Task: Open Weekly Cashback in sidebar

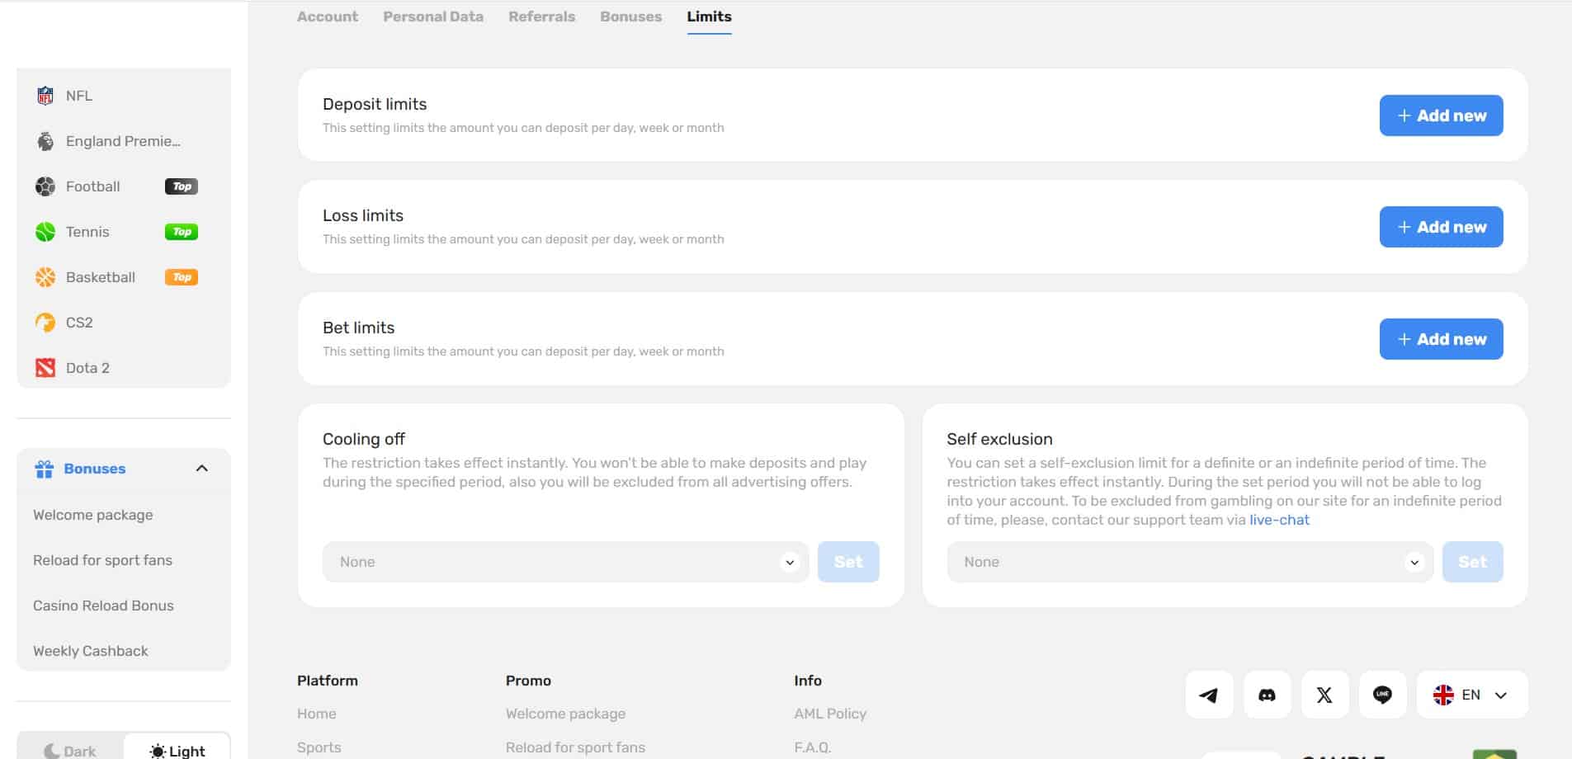Action: click(x=91, y=651)
